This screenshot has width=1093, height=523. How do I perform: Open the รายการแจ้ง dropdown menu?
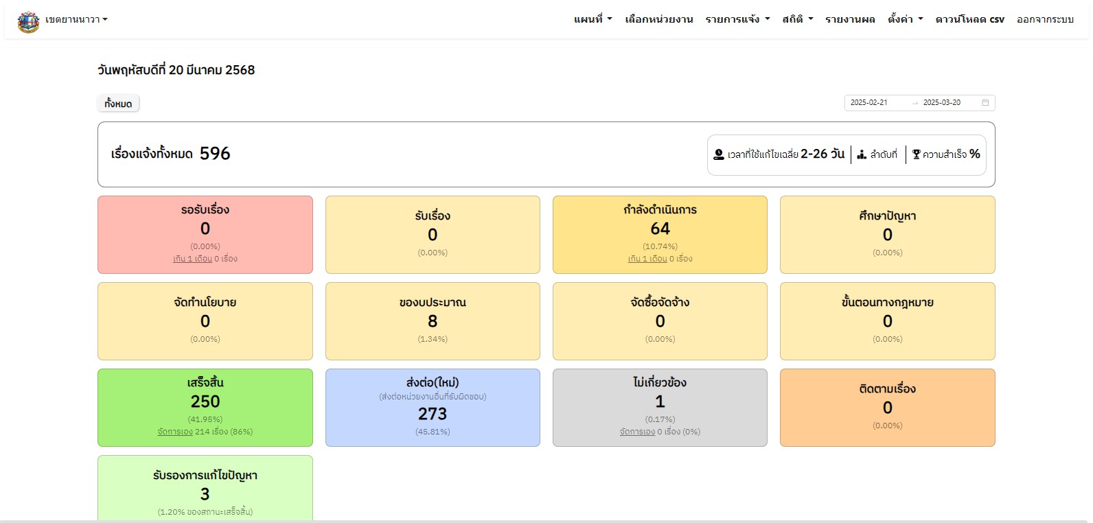(x=738, y=19)
